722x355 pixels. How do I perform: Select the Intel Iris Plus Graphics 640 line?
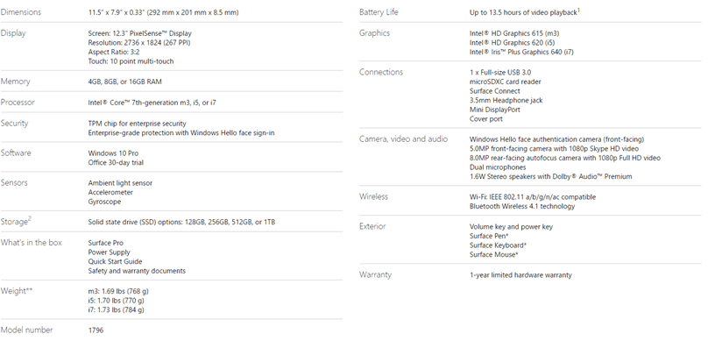(x=521, y=52)
